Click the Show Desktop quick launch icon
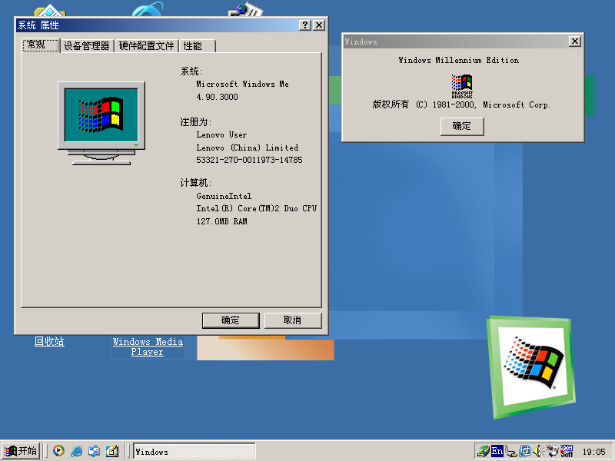The height and width of the screenshot is (461, 615). (x=112, y=451)
